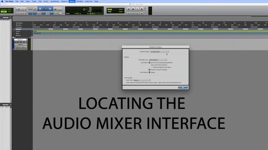Click the Markers ruler label
Image resolution: width=268 pixels, height=150 pixels.
click(18, 35)
